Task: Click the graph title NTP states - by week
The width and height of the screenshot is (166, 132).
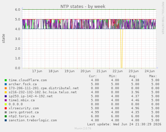Action: click(x=83, y=6)
